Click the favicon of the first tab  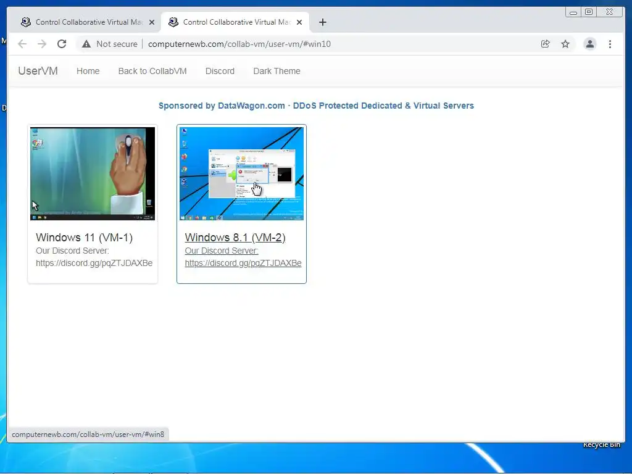[x=26, y=22]
